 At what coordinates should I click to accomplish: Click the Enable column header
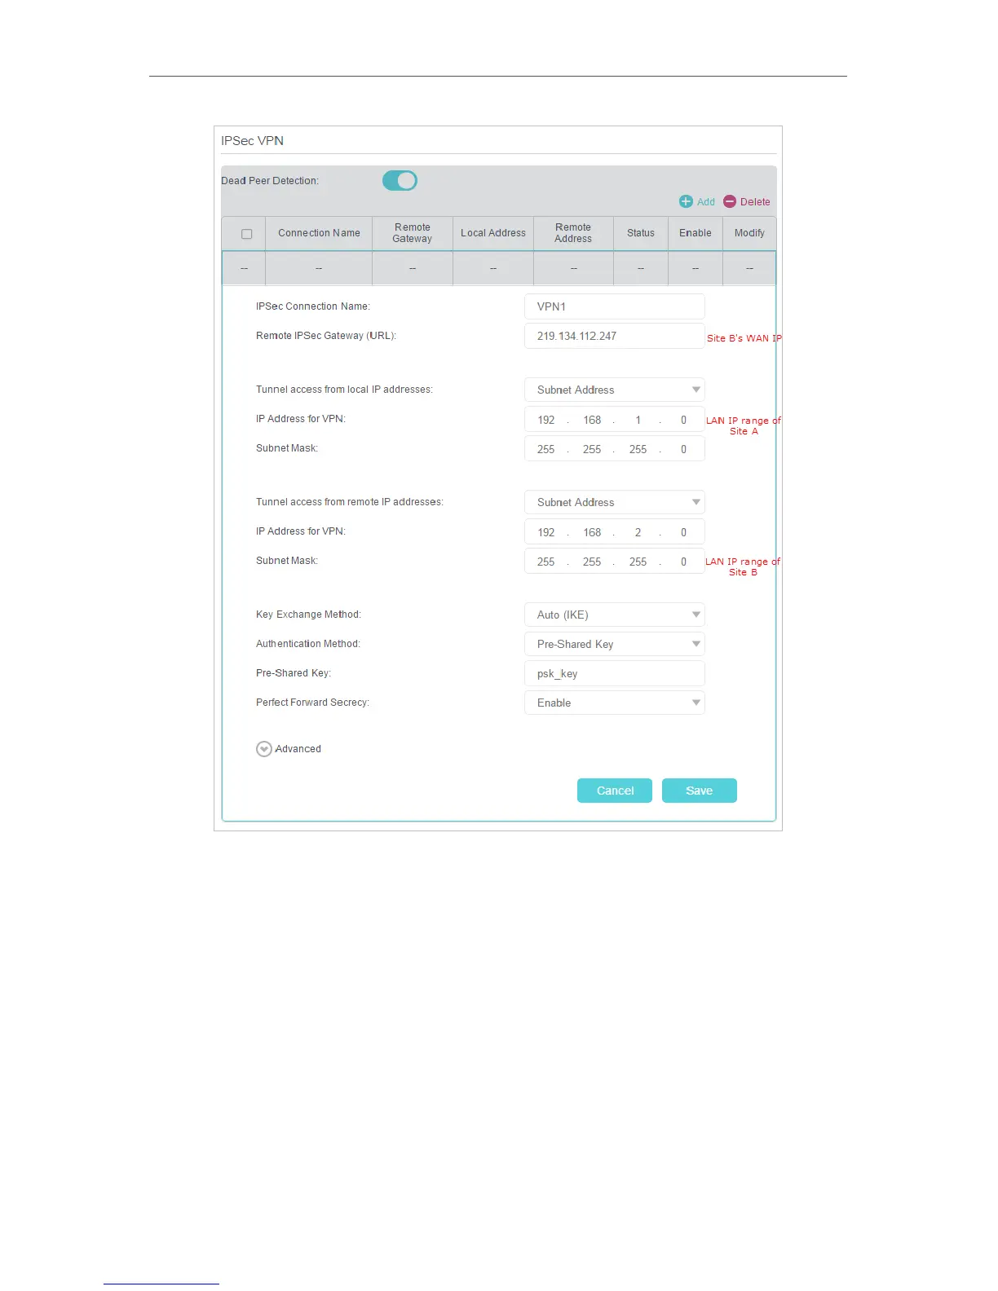pos(696,233)
